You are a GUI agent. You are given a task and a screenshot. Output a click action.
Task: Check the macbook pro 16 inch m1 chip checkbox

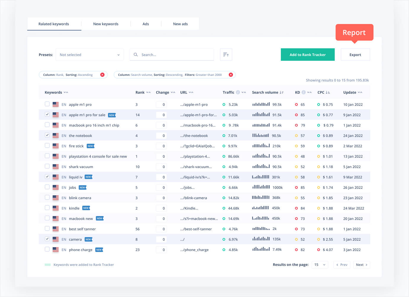coord(47,125)
